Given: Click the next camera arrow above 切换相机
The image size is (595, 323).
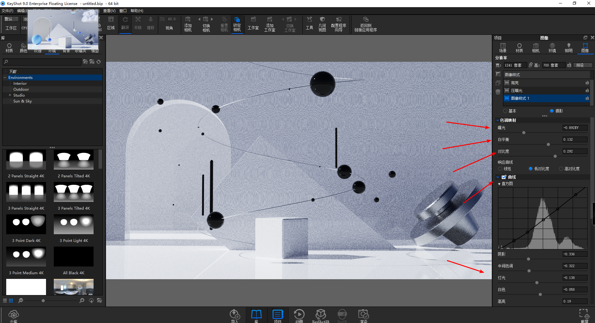Looking at the screenshot, I should (212, 19).
